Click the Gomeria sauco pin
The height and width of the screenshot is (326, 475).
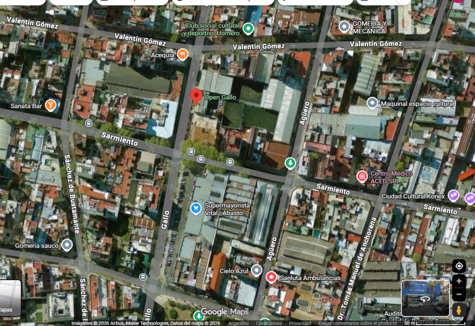67,245
